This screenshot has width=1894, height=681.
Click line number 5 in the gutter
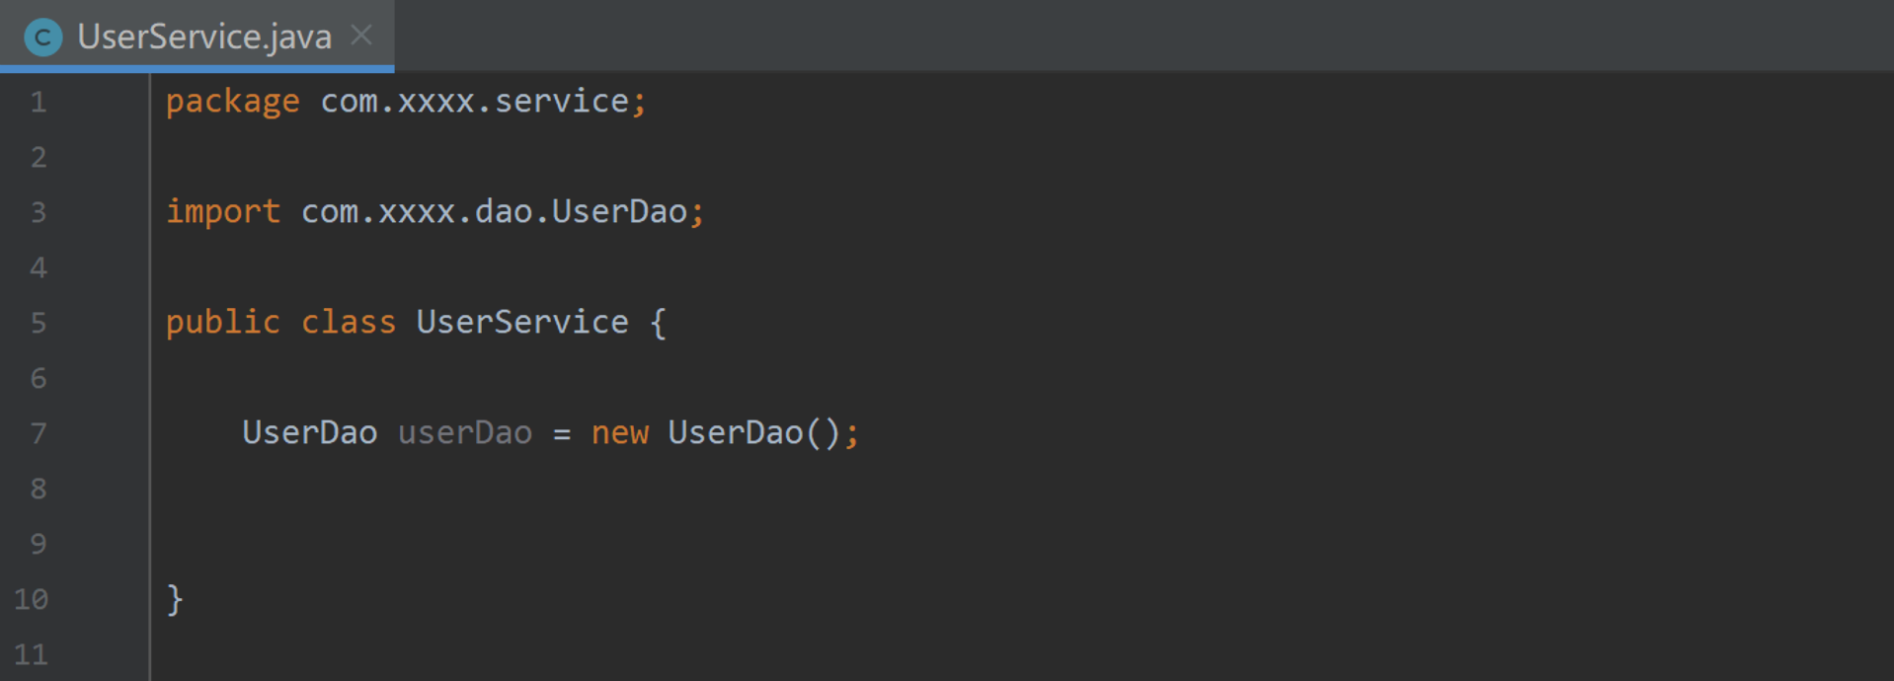39,323
